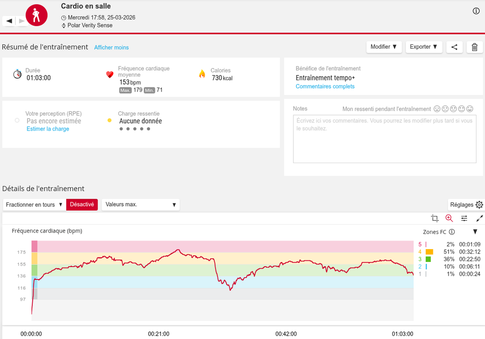Go to previous training with left arrow
Screen dimensions: 485x339
point(9,21)
